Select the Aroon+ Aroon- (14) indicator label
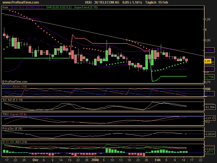This screenshot has width=217, height=163. (15, 87)
